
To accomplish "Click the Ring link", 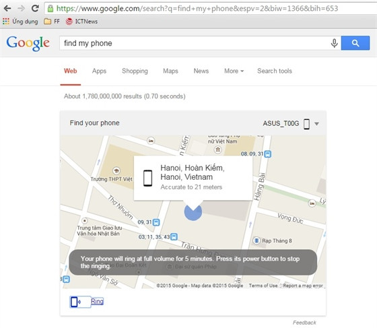I will coord(97,301).
